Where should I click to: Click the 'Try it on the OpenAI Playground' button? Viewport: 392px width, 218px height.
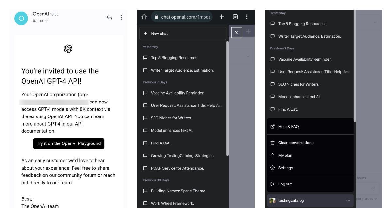coord(68,143)
